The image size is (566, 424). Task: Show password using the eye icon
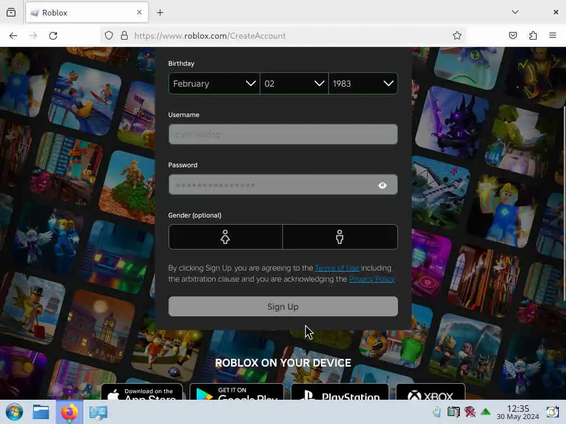click(382, 185)
